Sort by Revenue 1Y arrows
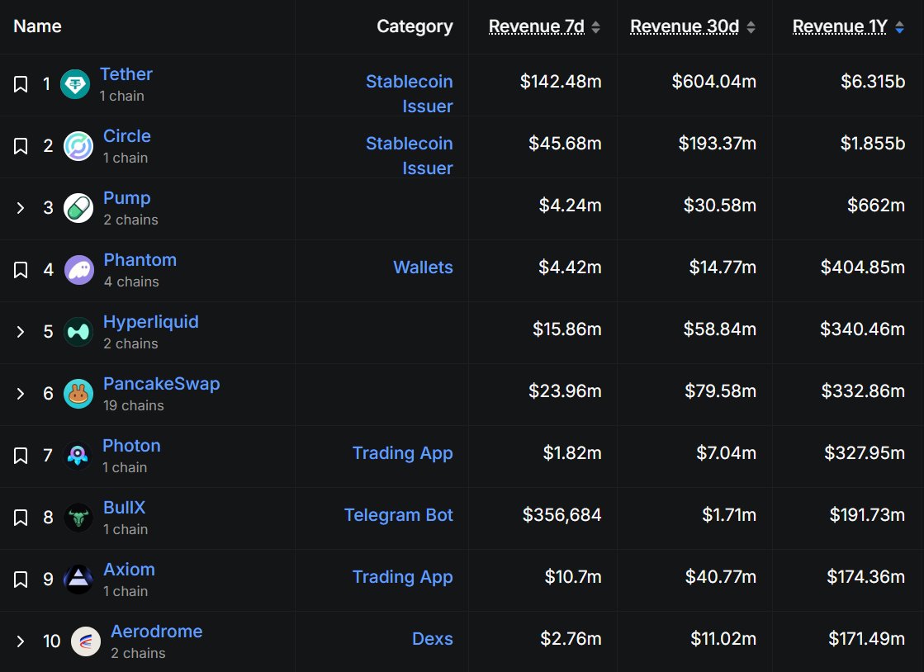The image size is (924, 672). pyautogui.click(x=899, y=27)
